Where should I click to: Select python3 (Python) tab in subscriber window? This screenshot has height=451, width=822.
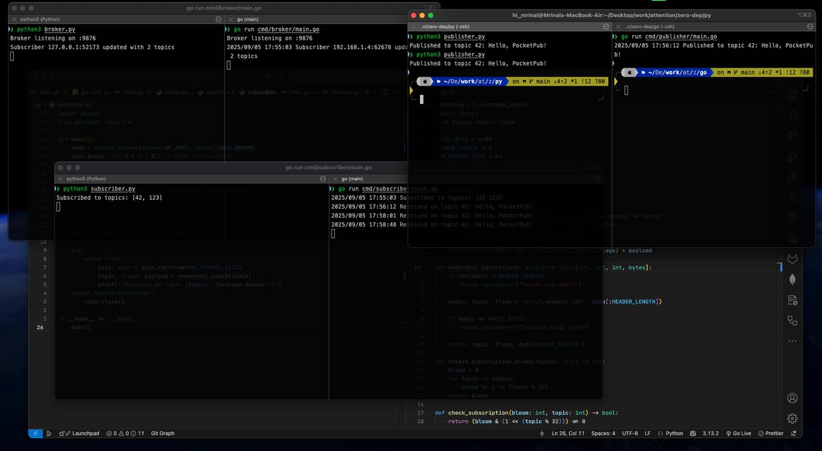click(x=192, y=178)
